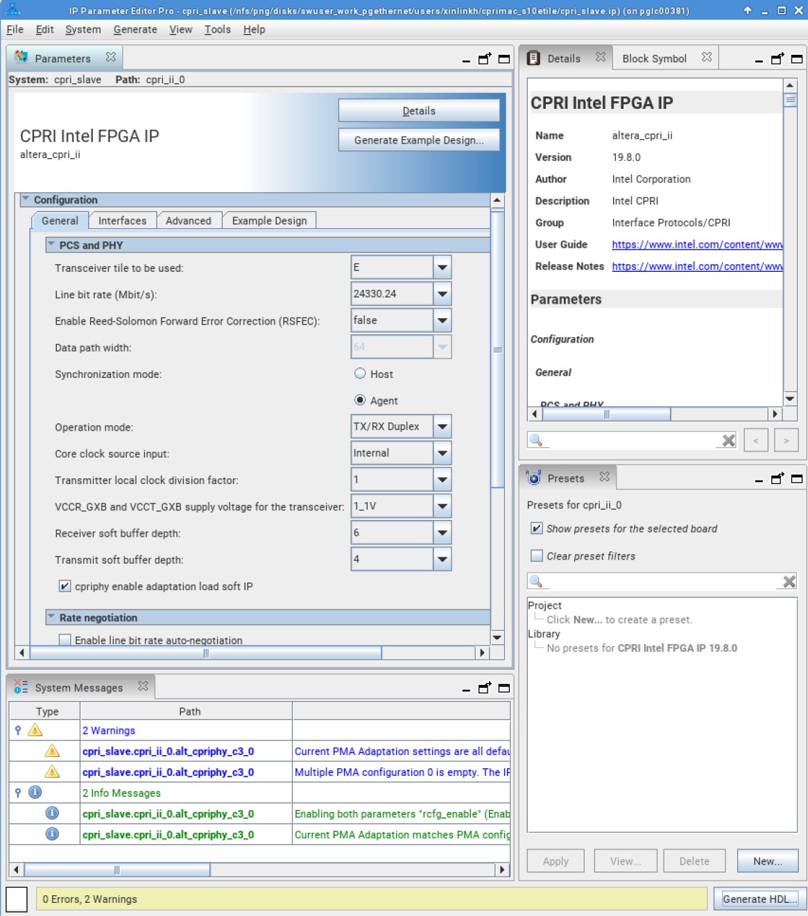This screenshot has width=808, height=916.
Task: Minimize the Presets panel
Action: coord(759,480)
